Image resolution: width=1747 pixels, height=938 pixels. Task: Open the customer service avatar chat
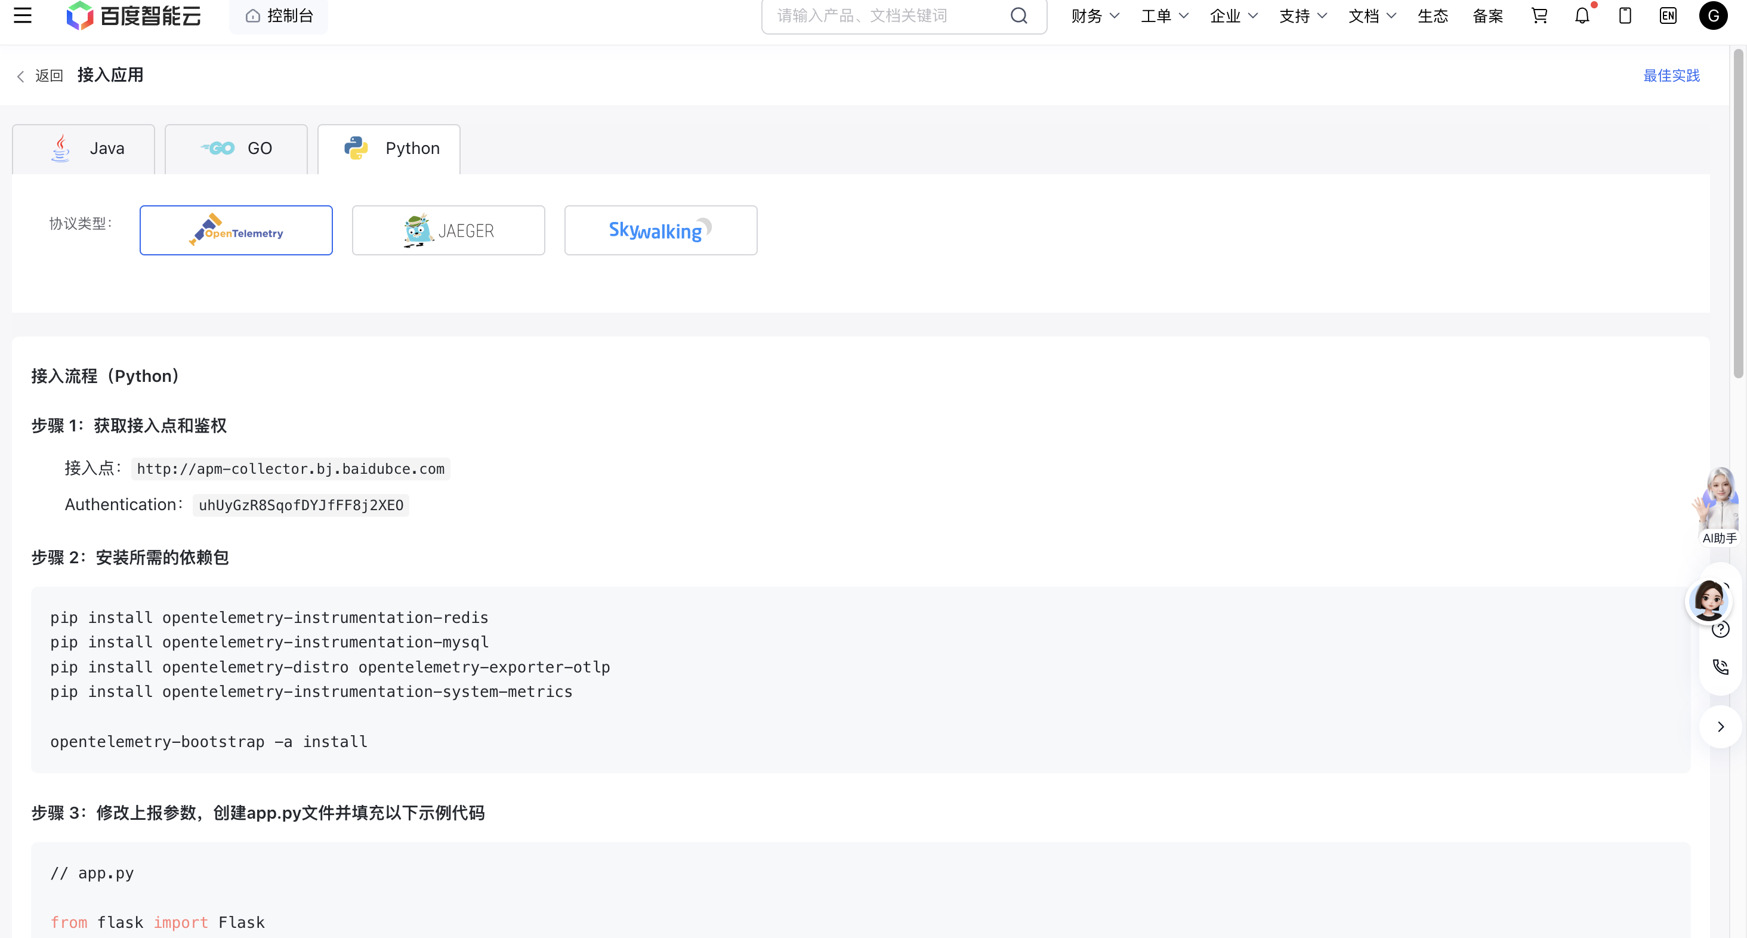(x=1709, y=600)
